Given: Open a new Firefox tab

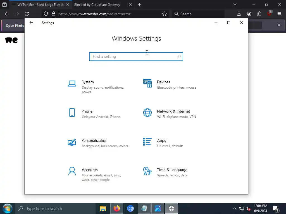Looking at the screenshot, I should (140, 5).
